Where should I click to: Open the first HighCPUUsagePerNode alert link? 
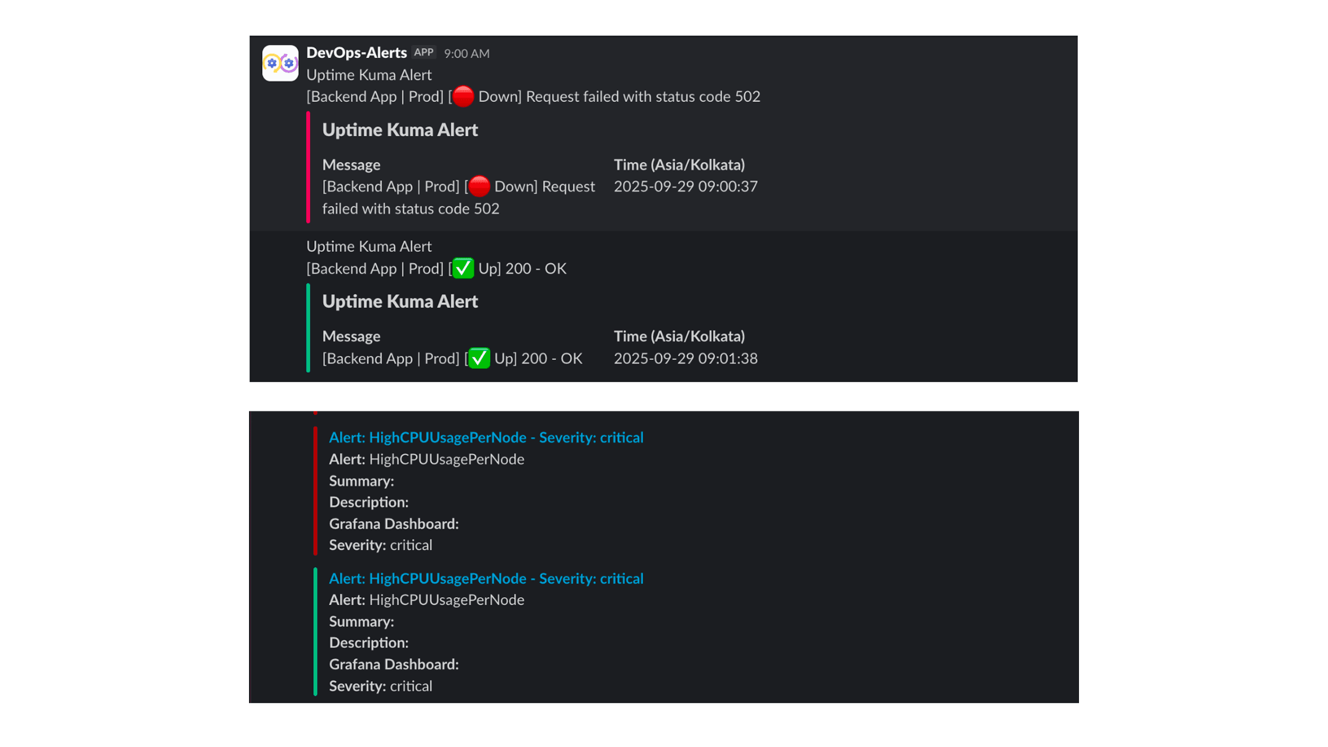coord(486,438)
